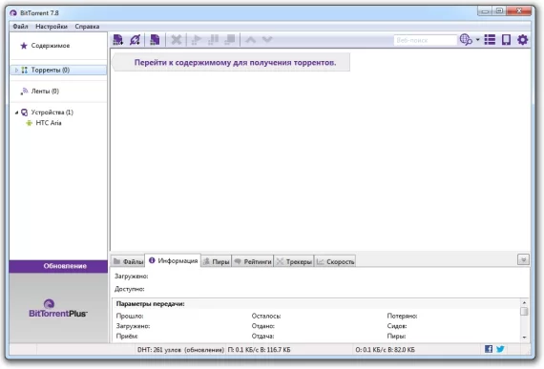Click the Android icon beside HTC Aria
The width and height of the screenshot is (544, 369).
tap(30, 123)
